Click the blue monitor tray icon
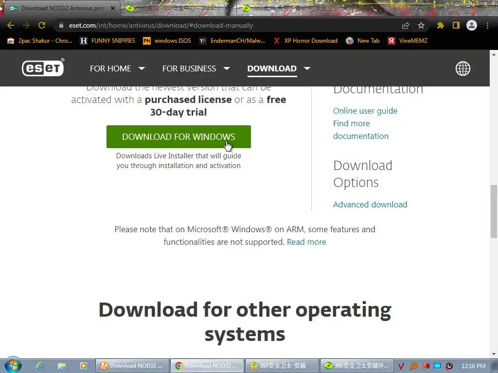Image resolution: width=498 pixels, height=373 pixels. [x=438, y=366]
